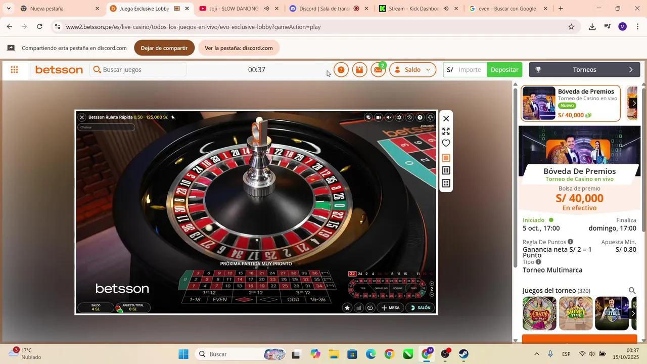Click Ver la pestaña: discord.com
The width and height of the screenshot is (647, 364).
pos(239,48)
